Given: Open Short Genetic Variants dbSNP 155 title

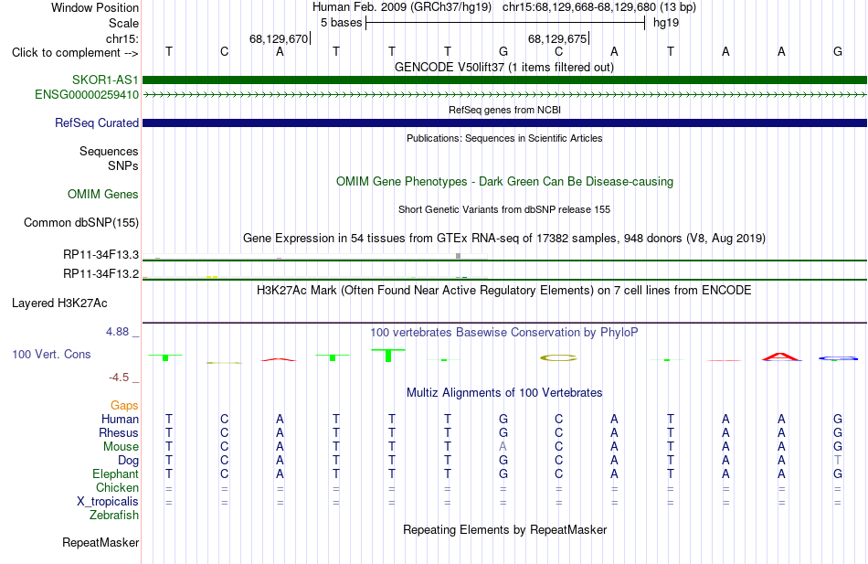Looking at the screenshot, I should click(x=504, y=209).
